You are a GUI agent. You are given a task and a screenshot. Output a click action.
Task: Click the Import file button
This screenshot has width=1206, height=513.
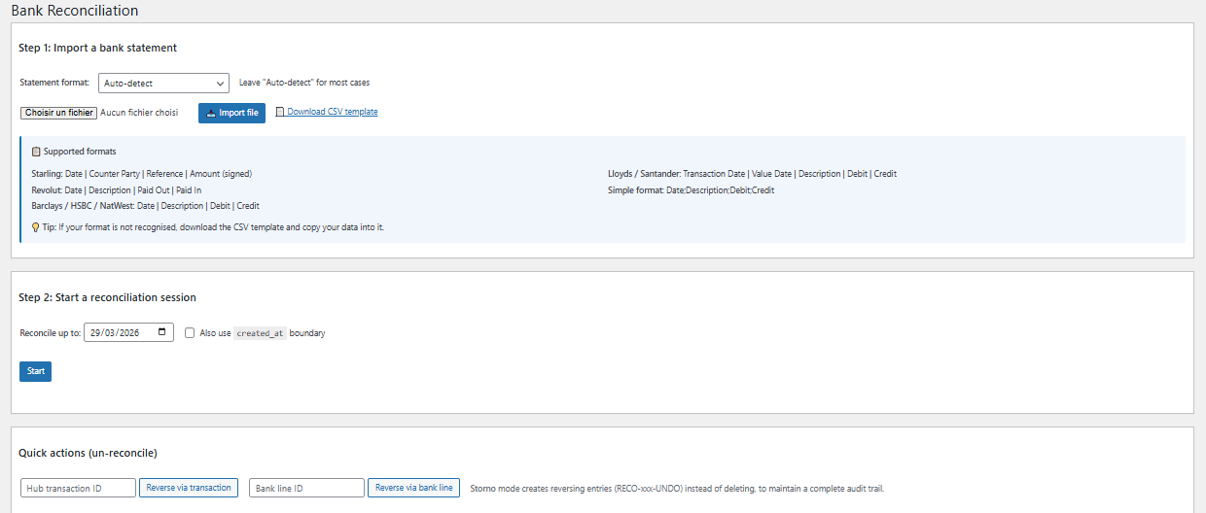point(232,113)
